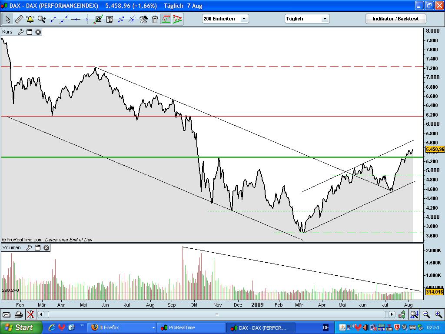The image size is (445, 334).
Task: Select the line segment drawing tool
Action: click(53, 19)
